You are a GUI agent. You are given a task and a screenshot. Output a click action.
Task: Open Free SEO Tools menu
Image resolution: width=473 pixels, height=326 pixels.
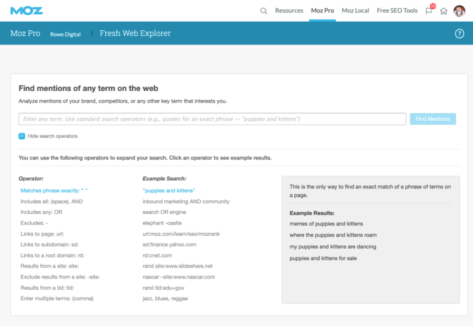click(x=397, y=10)
